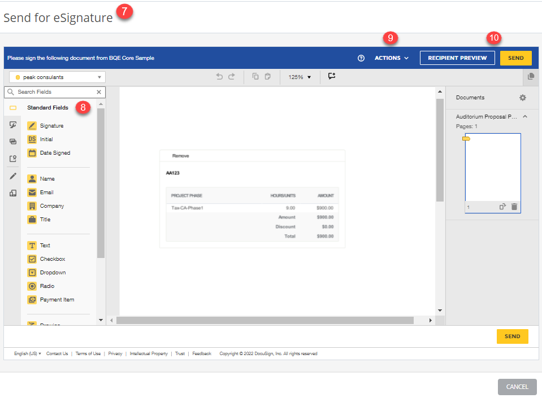Open the Terms of Use link
This screenshot has height=398, width=542.
[88, 353]
